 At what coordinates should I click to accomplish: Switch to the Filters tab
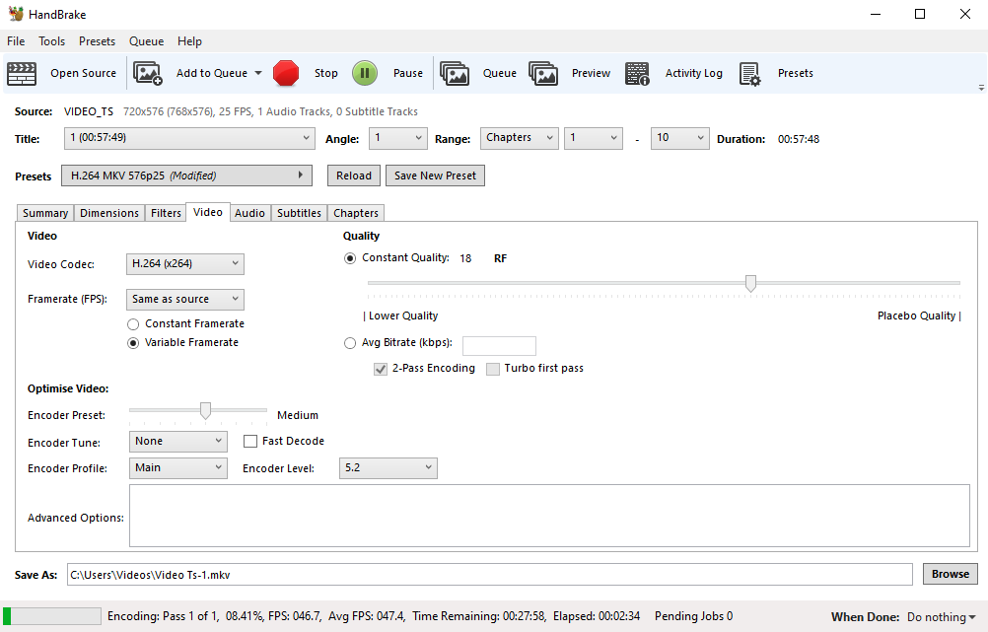tap(166, 213)
